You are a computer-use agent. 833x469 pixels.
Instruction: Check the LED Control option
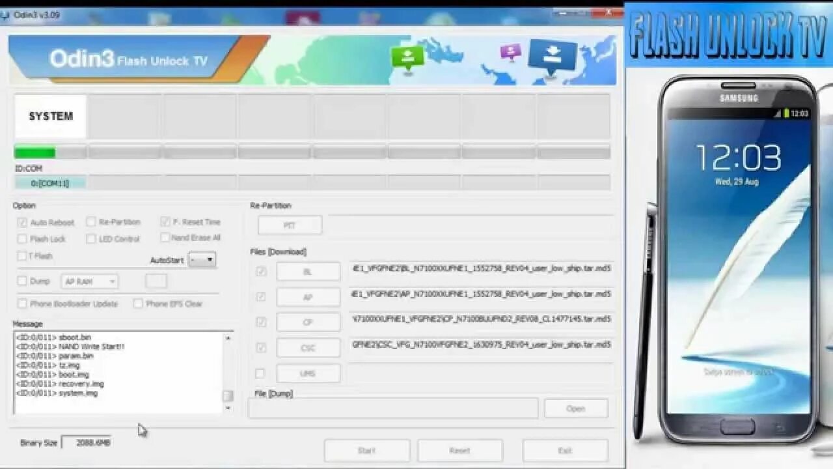click(x=91, y=239)
